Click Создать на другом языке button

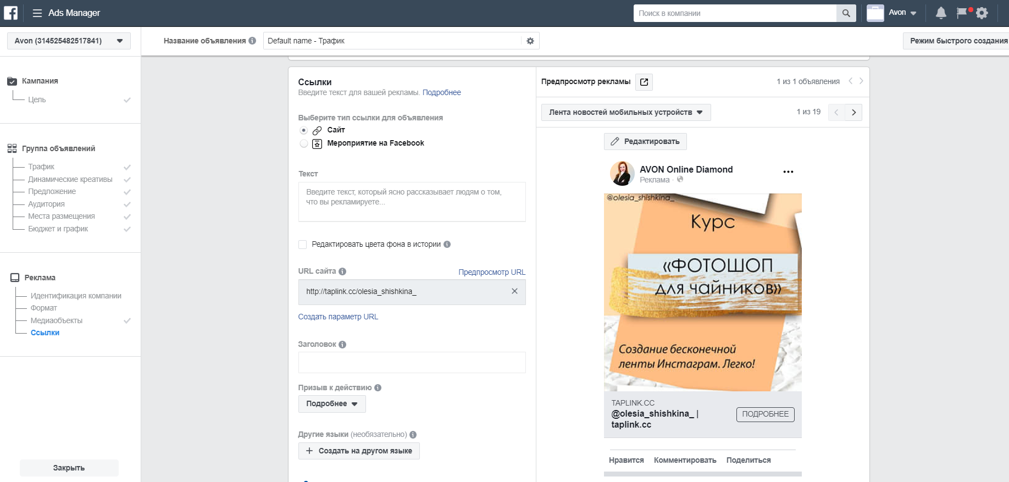click(359, 451)
